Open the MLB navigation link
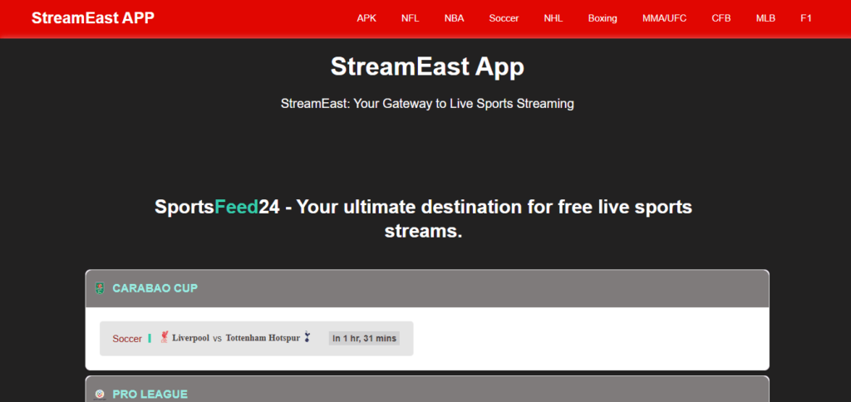Screen dimensions: 851x402 (x=765, y=18)
